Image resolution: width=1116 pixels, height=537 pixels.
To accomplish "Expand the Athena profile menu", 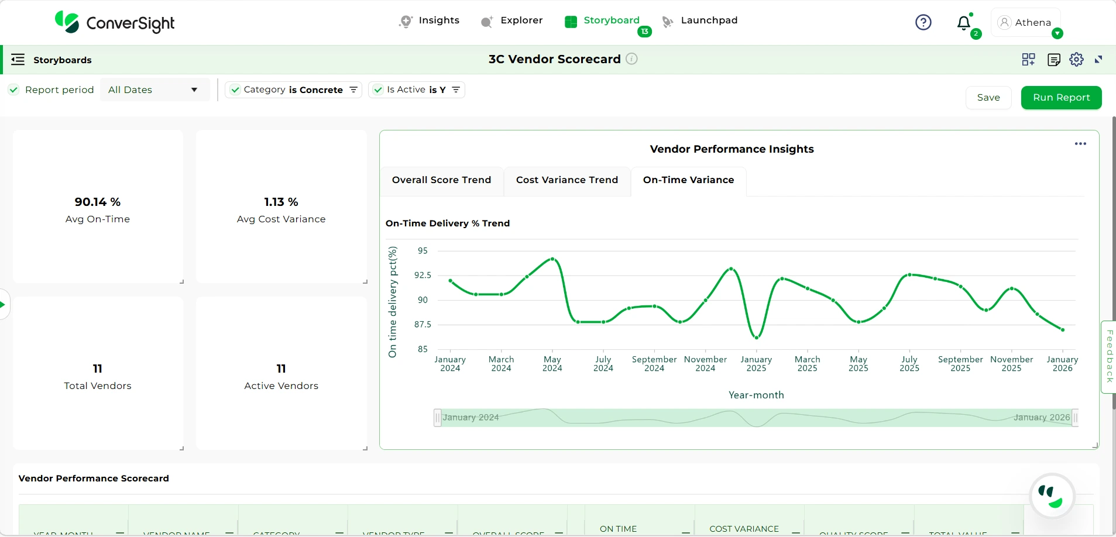I will [1027, 22].
